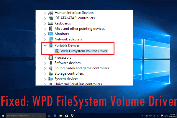This screenshot has width=177, height=118.
Task: Select the System devices entry
Action: pos(66,79)
